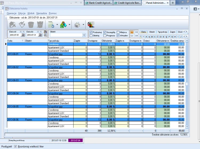Click the orange equals filter icon
The image size is (200, 149).
(x=132, y=32)
